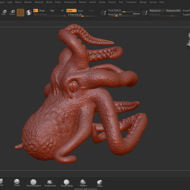190x190 pixels.
Task: Toggle the A button
Action: (36, 11)
